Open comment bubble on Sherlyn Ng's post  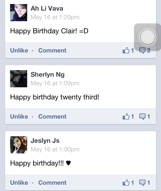pyautogui.click(x=144, y=117)
